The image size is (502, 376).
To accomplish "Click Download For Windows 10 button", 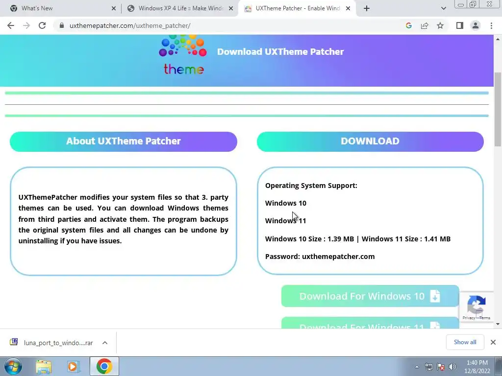I will [370, 296].
